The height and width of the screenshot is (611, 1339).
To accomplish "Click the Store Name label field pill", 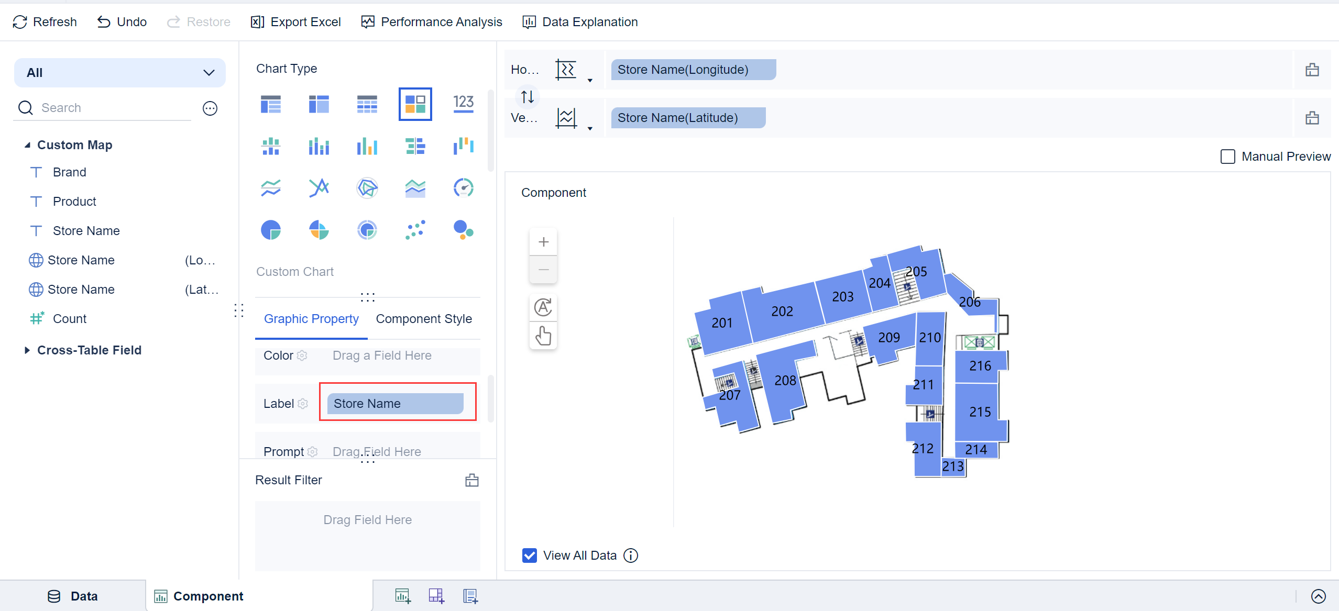I will click(x=395, y=404).
